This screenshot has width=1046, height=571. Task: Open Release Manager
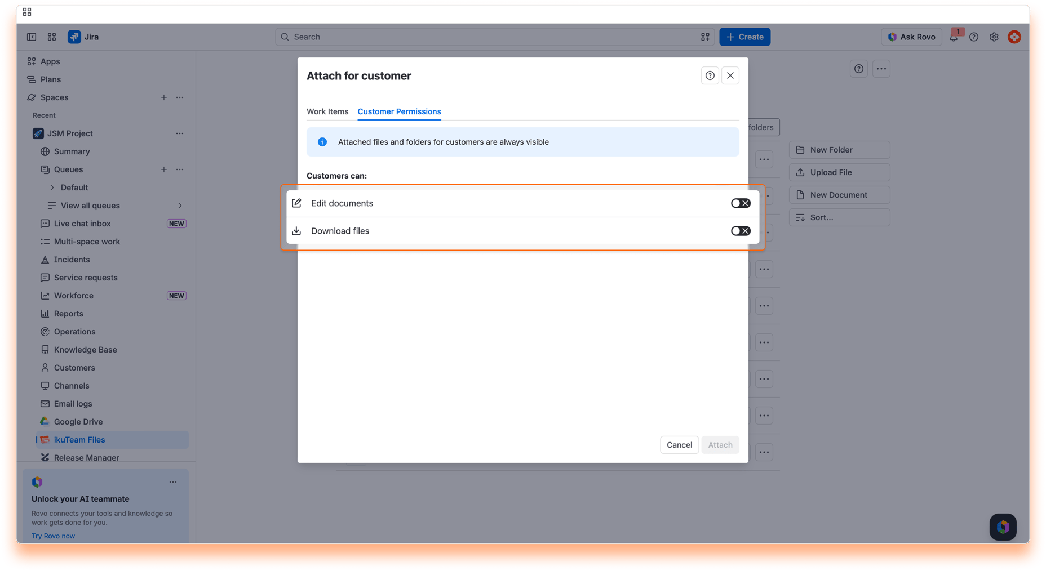(86, 458)
